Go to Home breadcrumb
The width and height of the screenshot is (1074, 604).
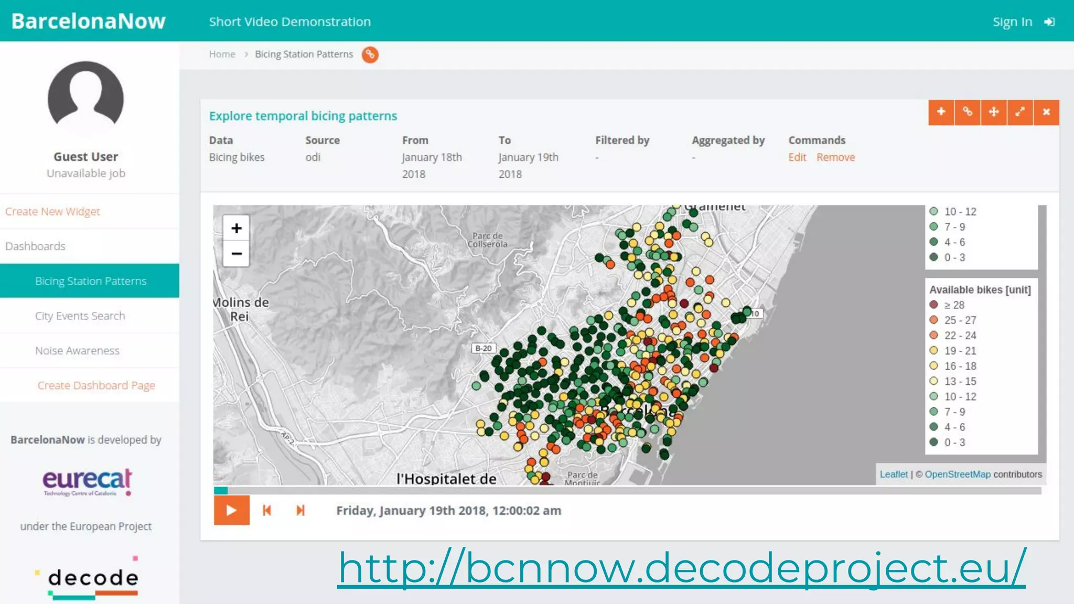pyautogui.click(x=222, y=54)
